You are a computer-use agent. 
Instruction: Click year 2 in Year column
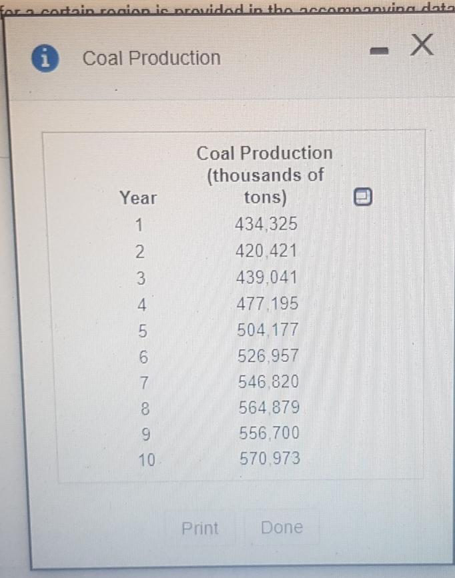[x=140, y=252]
